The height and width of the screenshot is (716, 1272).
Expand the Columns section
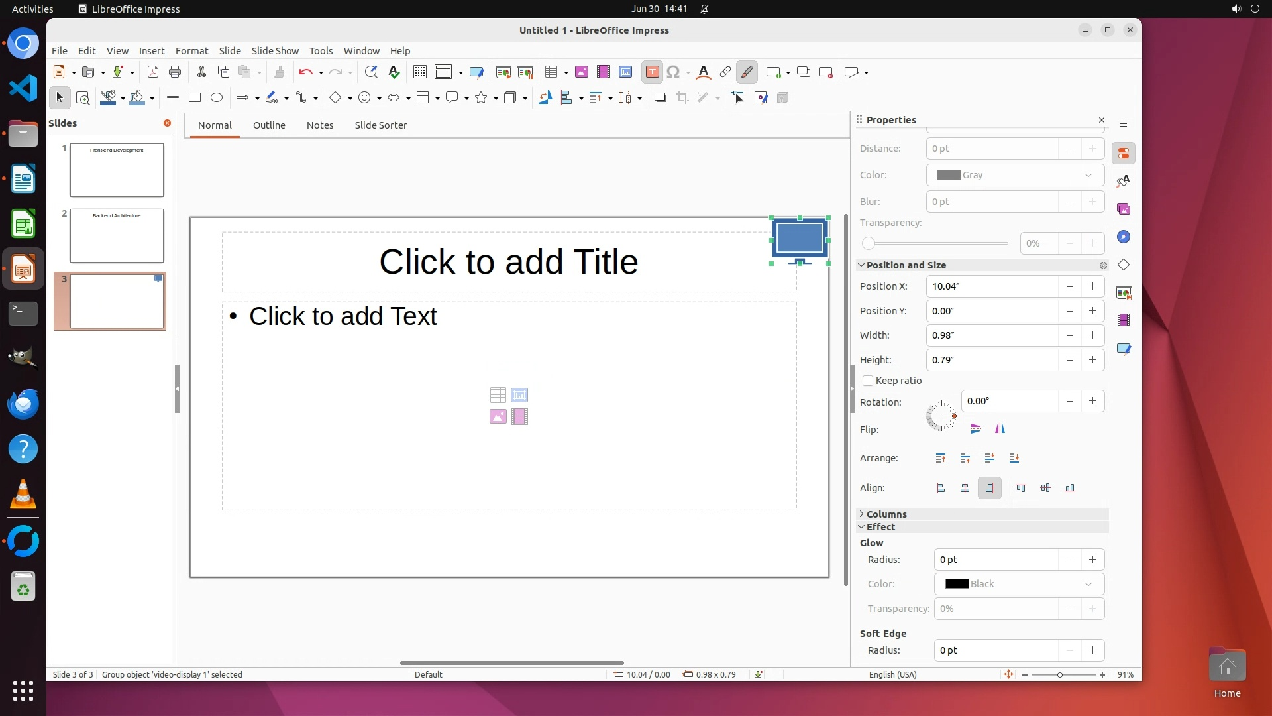(x=886, y=514)
